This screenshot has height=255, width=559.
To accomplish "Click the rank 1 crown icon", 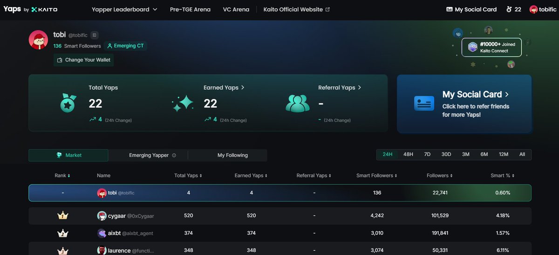I will pyautogui.click(x=62, y=216).
